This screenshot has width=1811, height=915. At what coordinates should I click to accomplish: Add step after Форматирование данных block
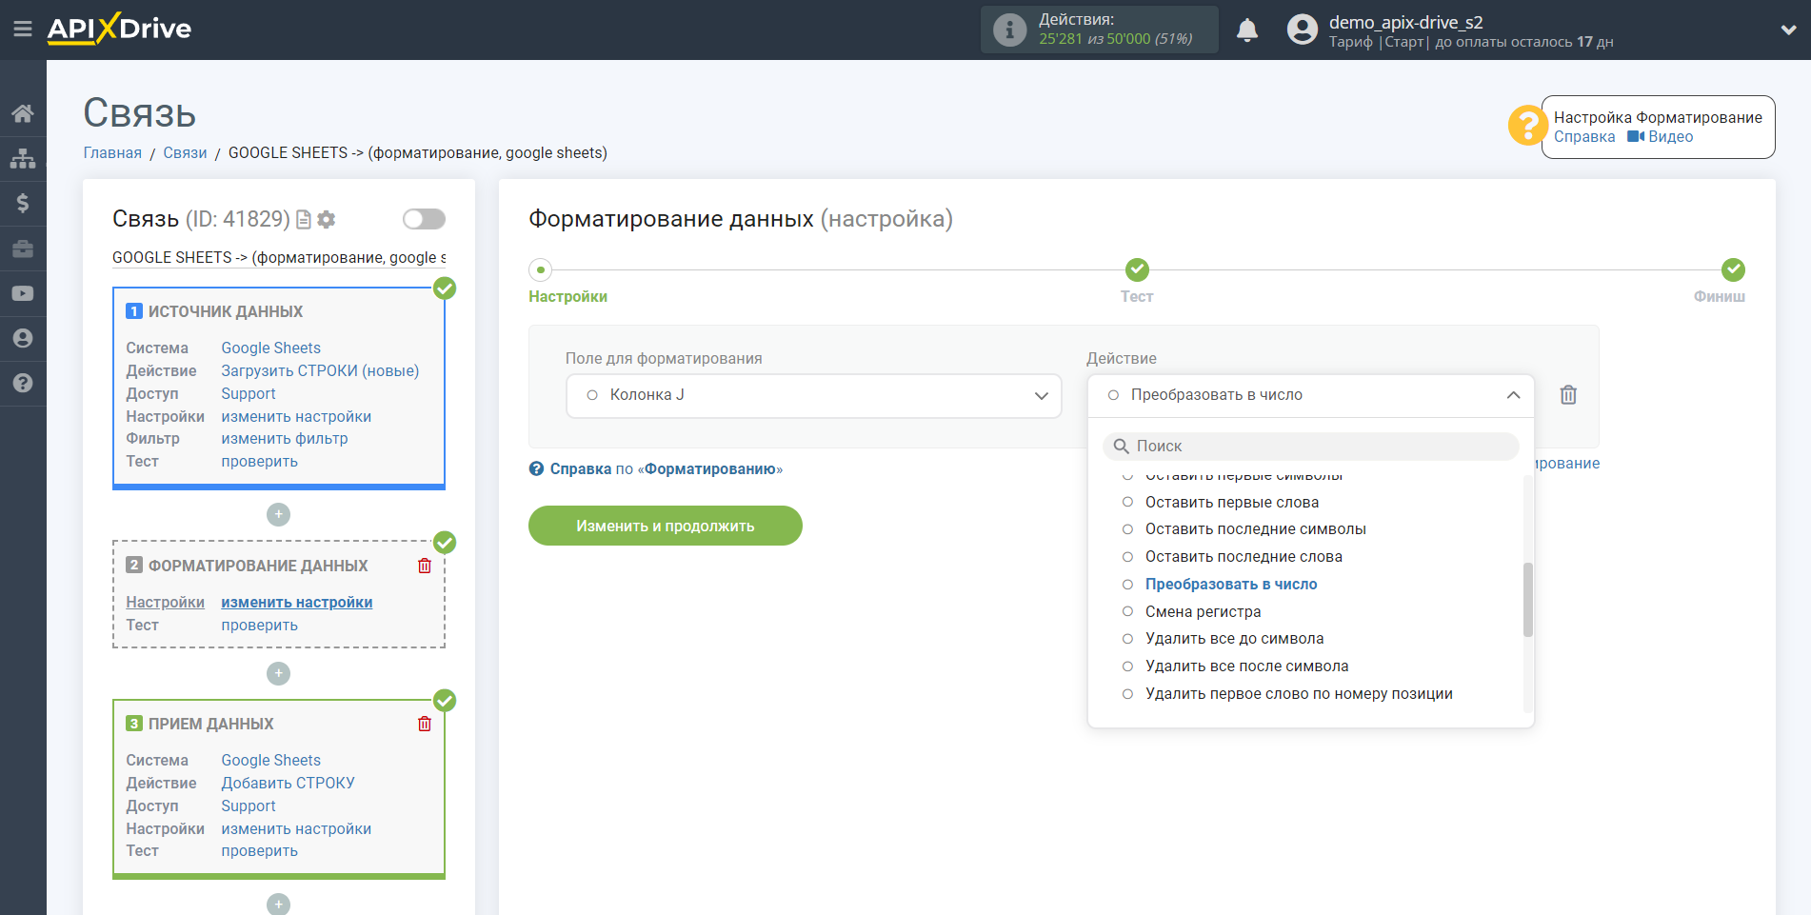point(278,673)
